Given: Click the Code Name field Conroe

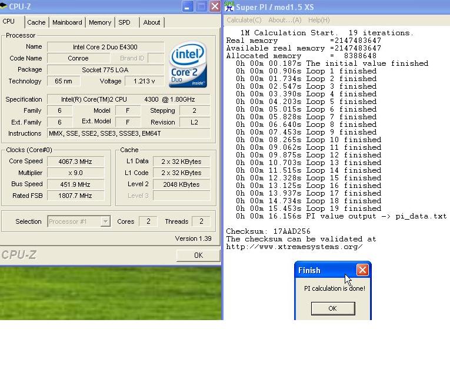Looking at the screenshot, I should pyautogui.click(x=78, y=58).
